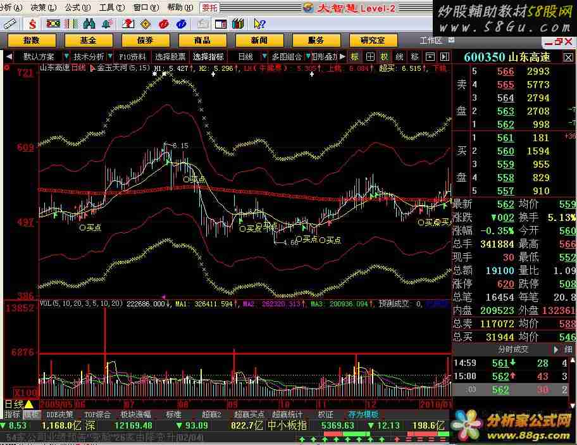Expand the 分时成交 right arrow
Image resolution: width=577 pixels, height=445 pixels.
pos(555,349)
